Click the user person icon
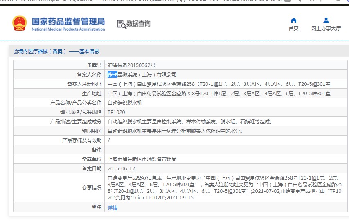This screenshot has width=349, height=221. pyautogui.click(x=326, y=20)
